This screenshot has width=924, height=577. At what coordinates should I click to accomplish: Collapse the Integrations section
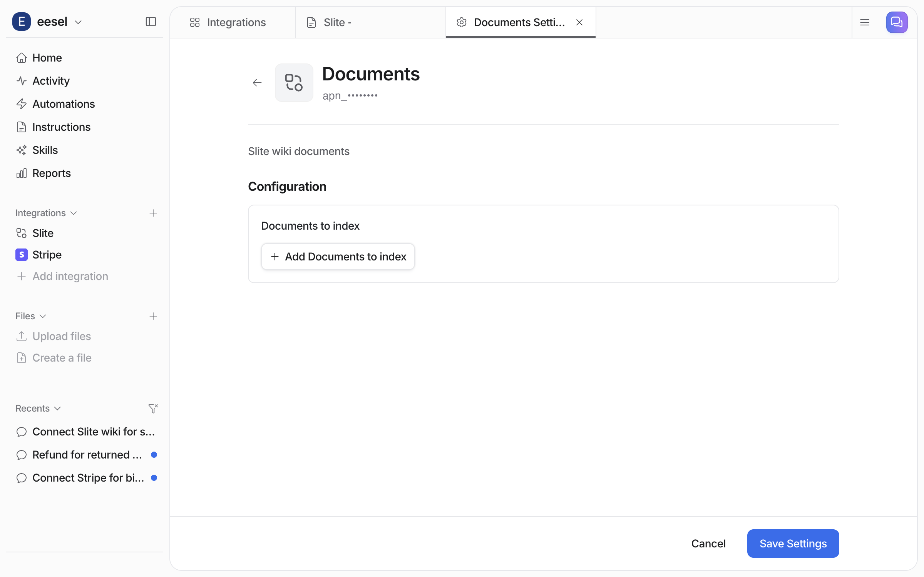tap(46, 213)
